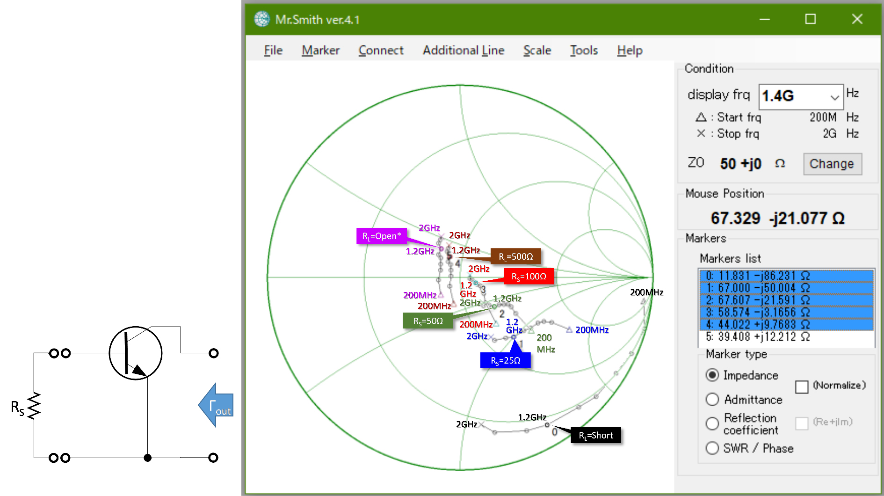Click the magenta RL=Open* label
Screen dimensions: 884x496
coord(381,236)
